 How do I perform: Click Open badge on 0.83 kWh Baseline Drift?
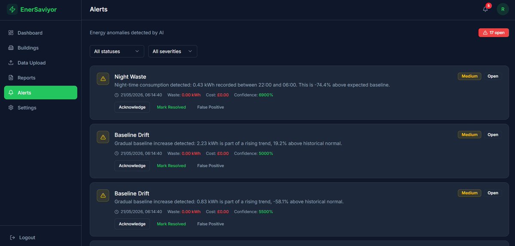click(493, 193)
